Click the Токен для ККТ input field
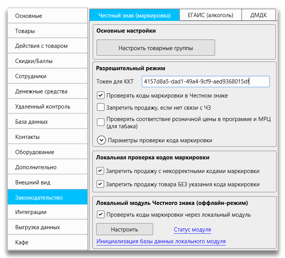The height and width of the screenshot is (258, 285). click(x=206, y=82)
